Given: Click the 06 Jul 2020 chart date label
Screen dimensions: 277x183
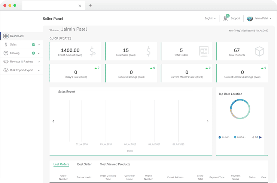Looking at the screenshot, I should [x=178, y=145].
